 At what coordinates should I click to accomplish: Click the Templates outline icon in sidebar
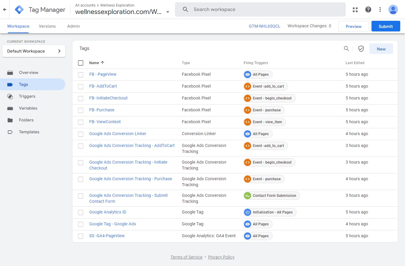(x=10, y=132)
